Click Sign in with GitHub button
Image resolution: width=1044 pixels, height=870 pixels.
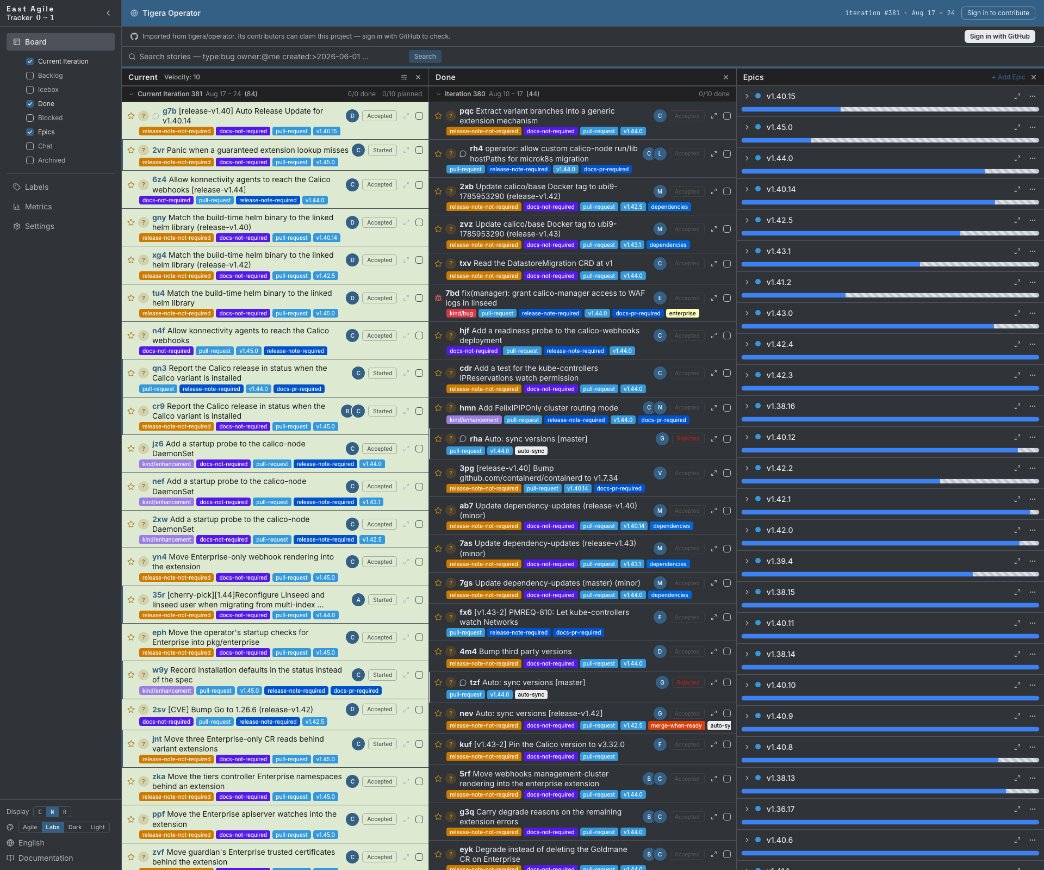(x=999, y=36)
